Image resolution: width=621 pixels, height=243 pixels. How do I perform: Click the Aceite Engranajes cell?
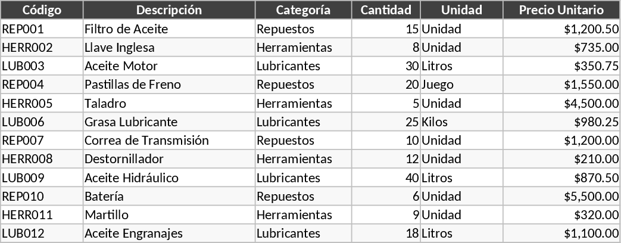tap(169, 233)
